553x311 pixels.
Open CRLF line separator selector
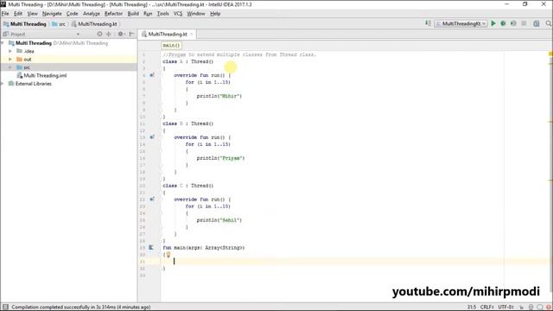[x=487, y=308]
